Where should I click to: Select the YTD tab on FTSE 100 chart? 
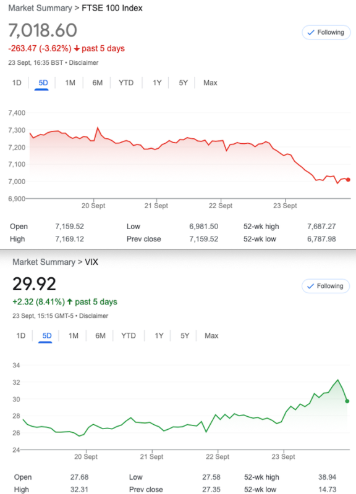[x=126, y=83]
